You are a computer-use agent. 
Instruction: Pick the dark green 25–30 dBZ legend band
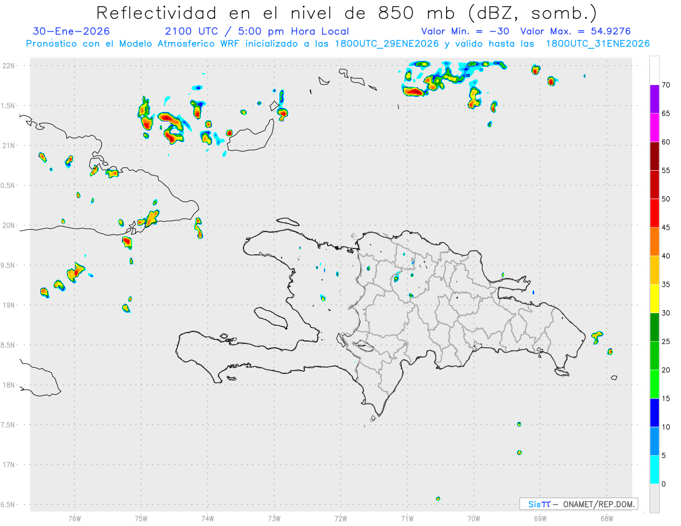(654, 327)
